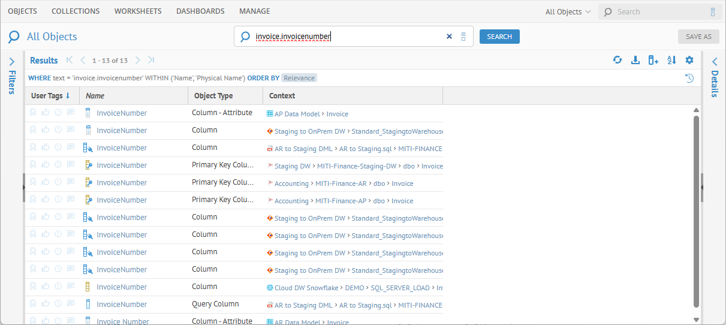Open the search history clock icon
Viewport: 726px width, 325px height.
click(x=689, y=78)
